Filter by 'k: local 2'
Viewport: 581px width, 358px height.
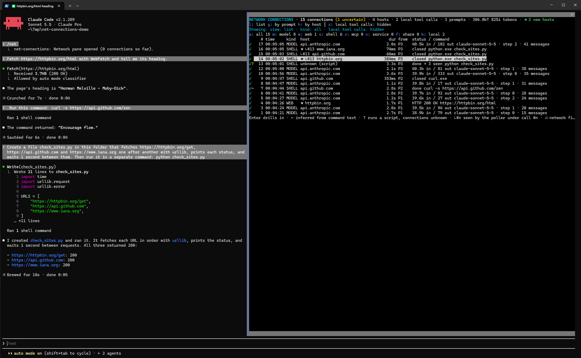tap(433, 34)
